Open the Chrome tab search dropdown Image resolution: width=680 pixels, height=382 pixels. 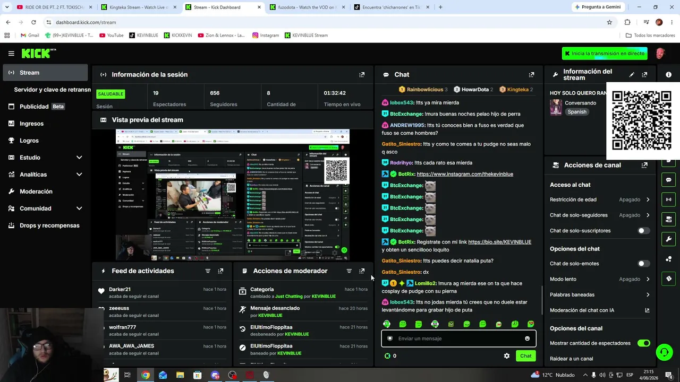coord(7,7)
